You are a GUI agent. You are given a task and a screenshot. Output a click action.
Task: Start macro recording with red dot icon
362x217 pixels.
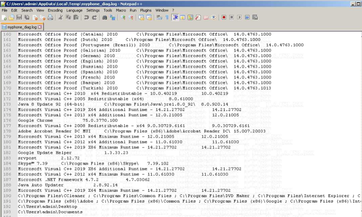224,18
